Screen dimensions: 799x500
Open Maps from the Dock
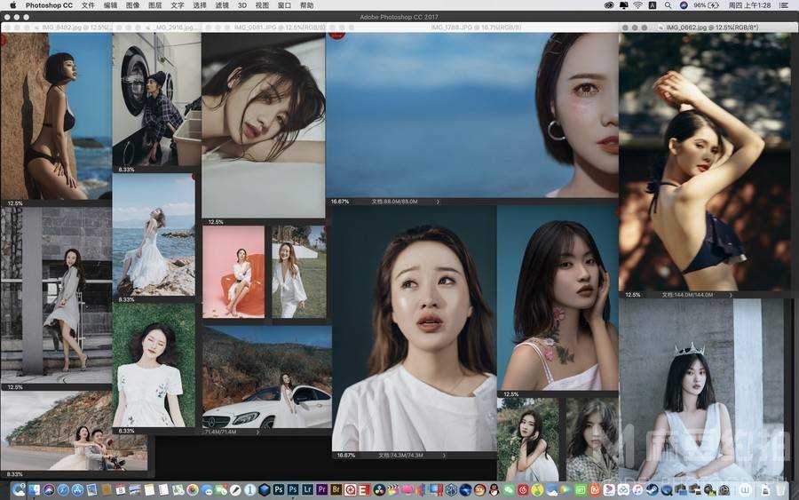pyautogui.click(x=178, y=490)
